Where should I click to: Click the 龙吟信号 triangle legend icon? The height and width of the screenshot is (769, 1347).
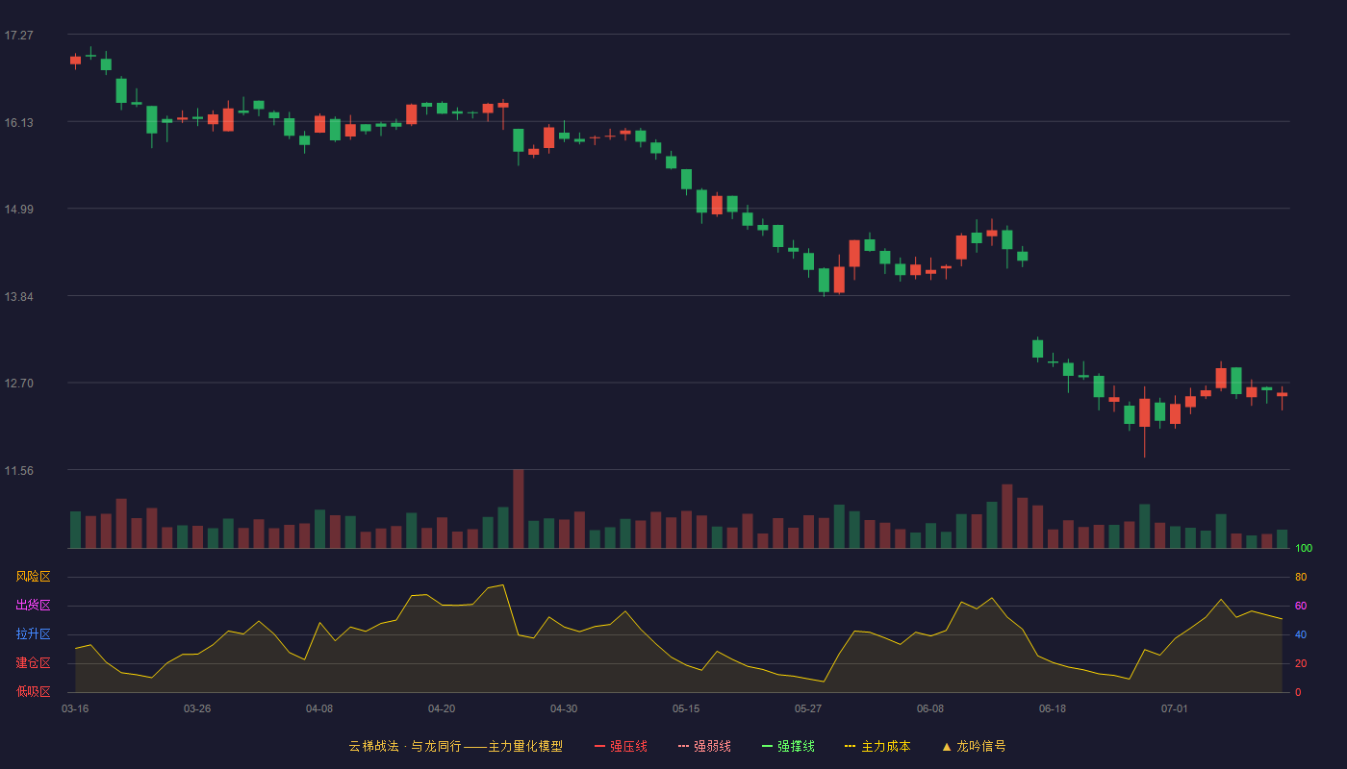(947, 746)
